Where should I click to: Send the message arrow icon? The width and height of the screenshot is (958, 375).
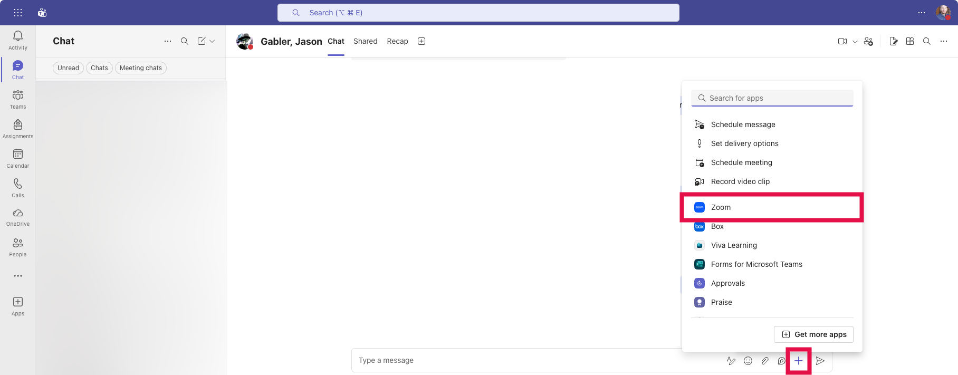tap(820, 361)
